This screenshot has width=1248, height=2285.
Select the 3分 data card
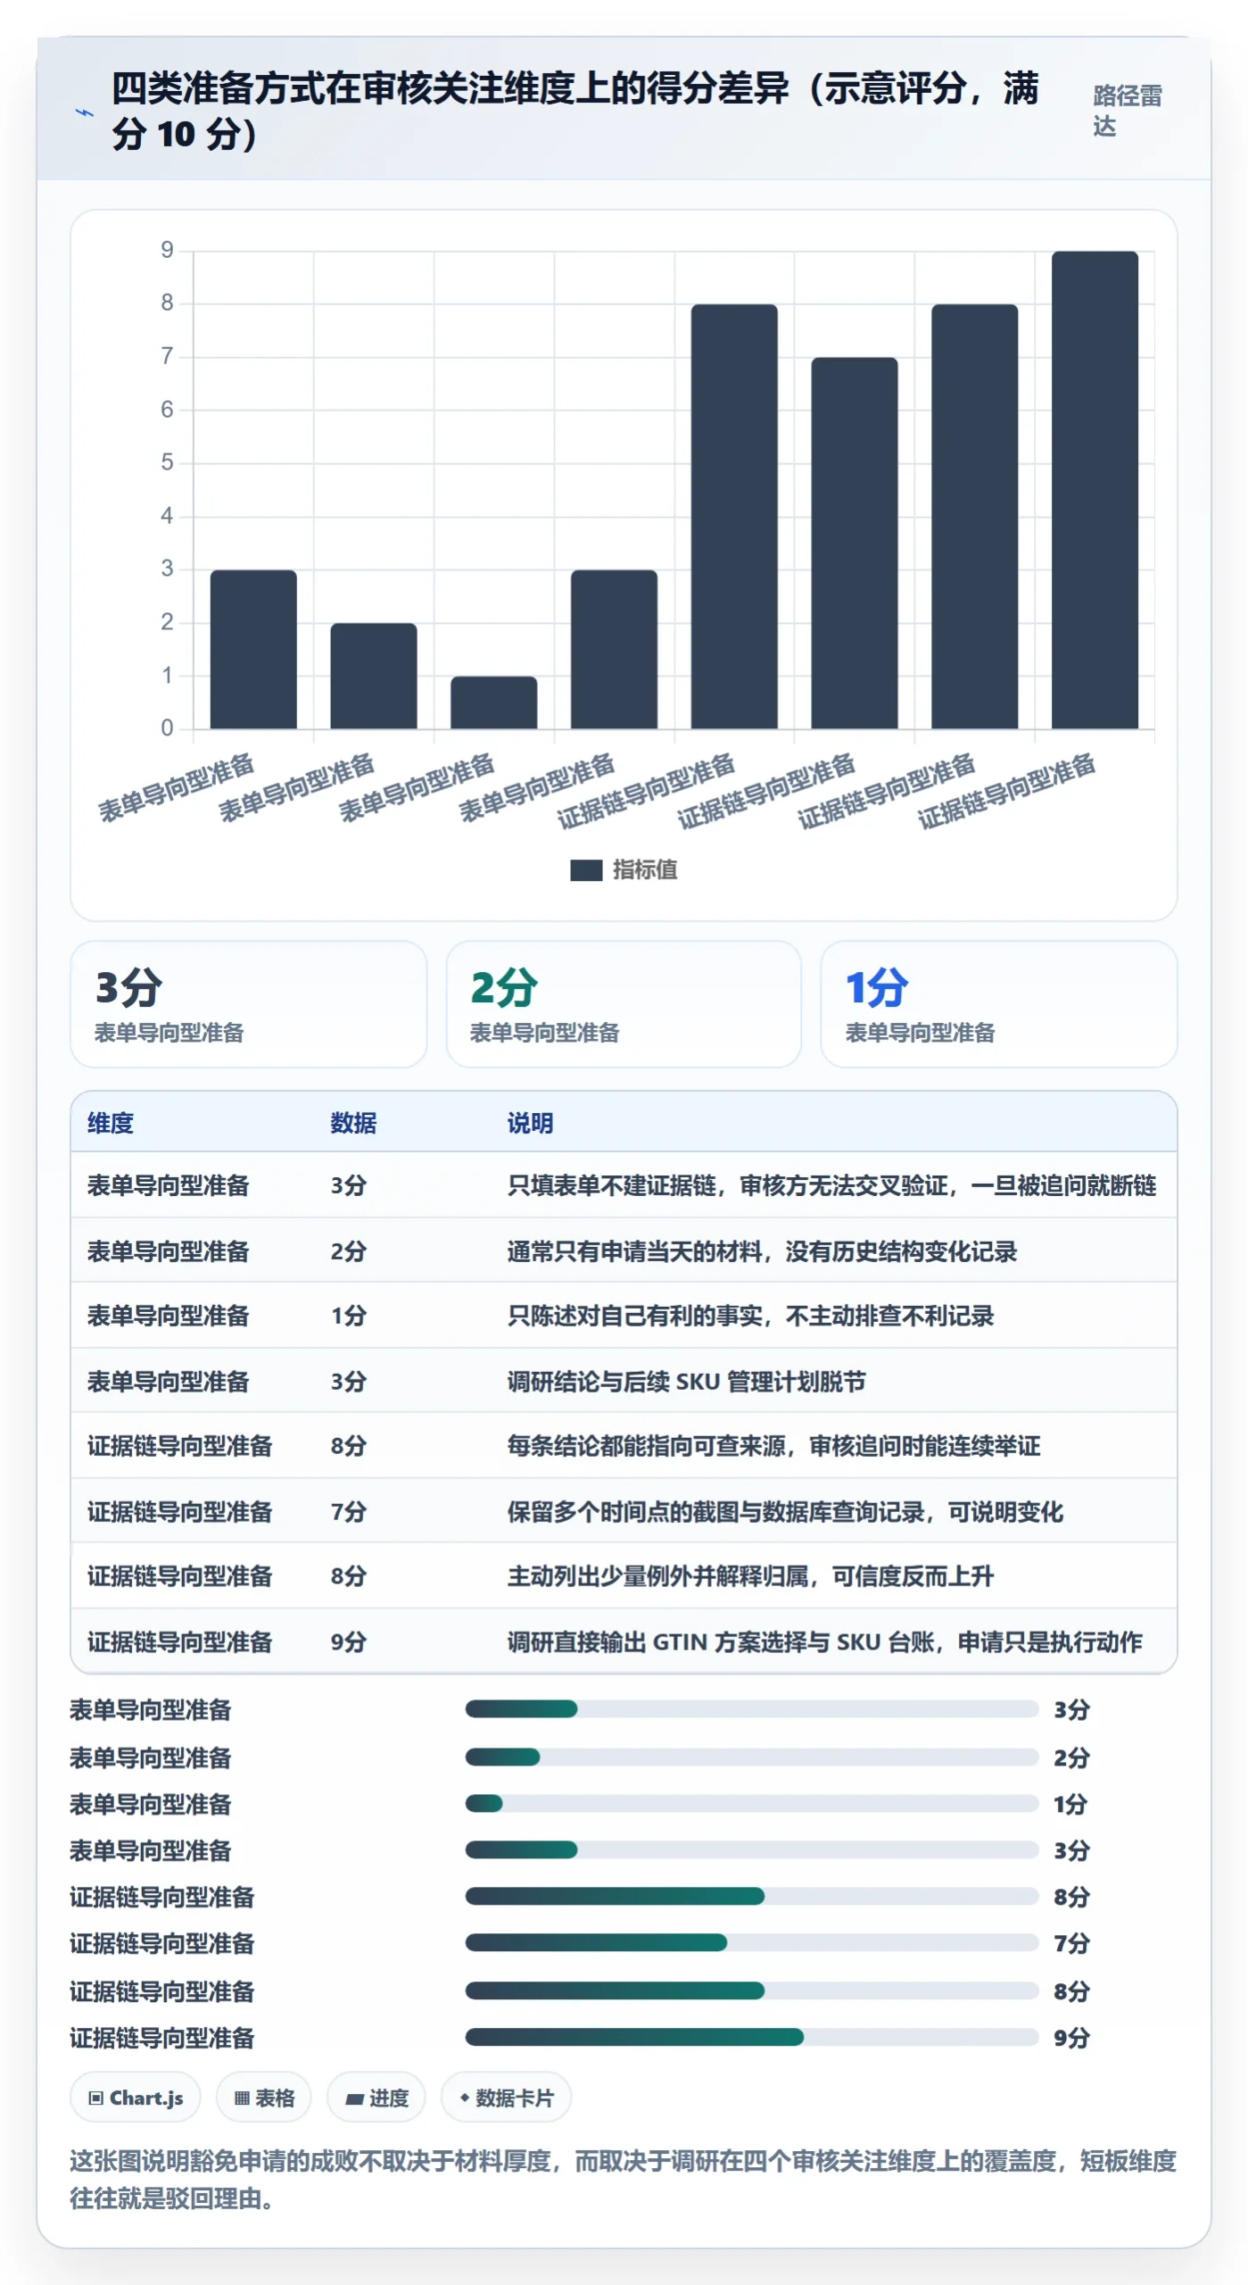(249, 1004)
